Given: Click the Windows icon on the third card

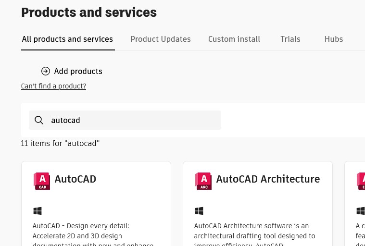Looking at the screenshot, I should (x=360, y=211).
